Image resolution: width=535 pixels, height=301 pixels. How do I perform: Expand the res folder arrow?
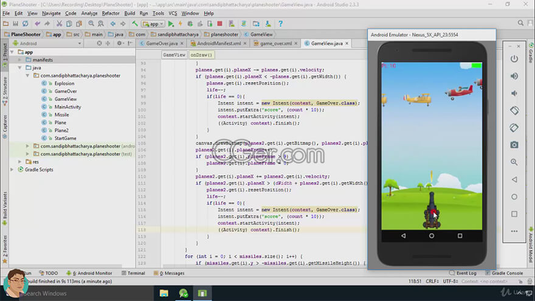(x=20, y=162)
